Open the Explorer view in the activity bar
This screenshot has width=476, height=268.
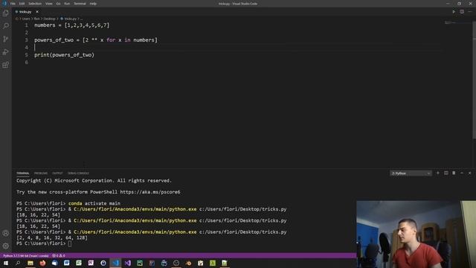coord(5,13)
